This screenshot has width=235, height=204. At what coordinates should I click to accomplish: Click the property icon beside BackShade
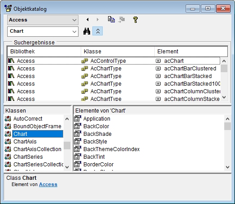78,134
